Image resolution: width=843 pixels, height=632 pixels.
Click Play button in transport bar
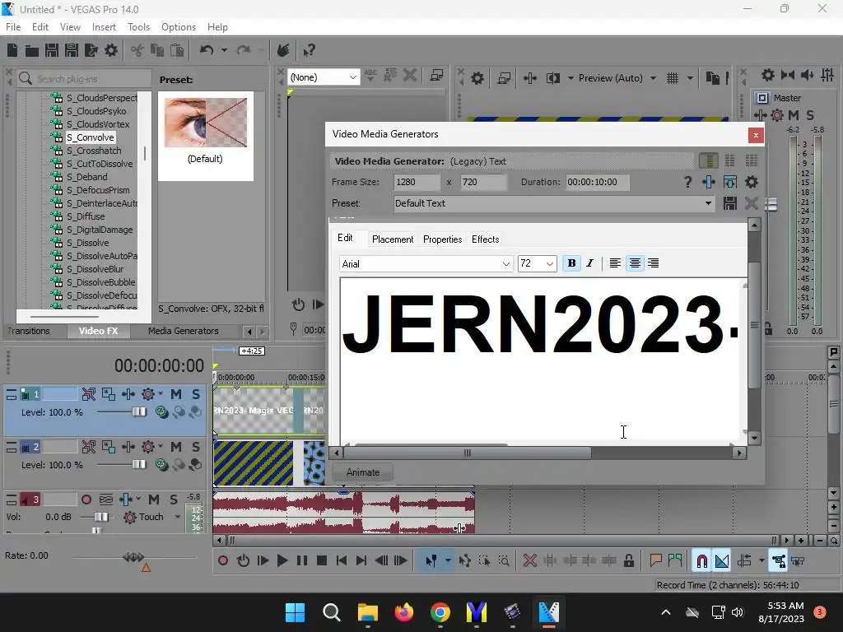coord(282,561)
